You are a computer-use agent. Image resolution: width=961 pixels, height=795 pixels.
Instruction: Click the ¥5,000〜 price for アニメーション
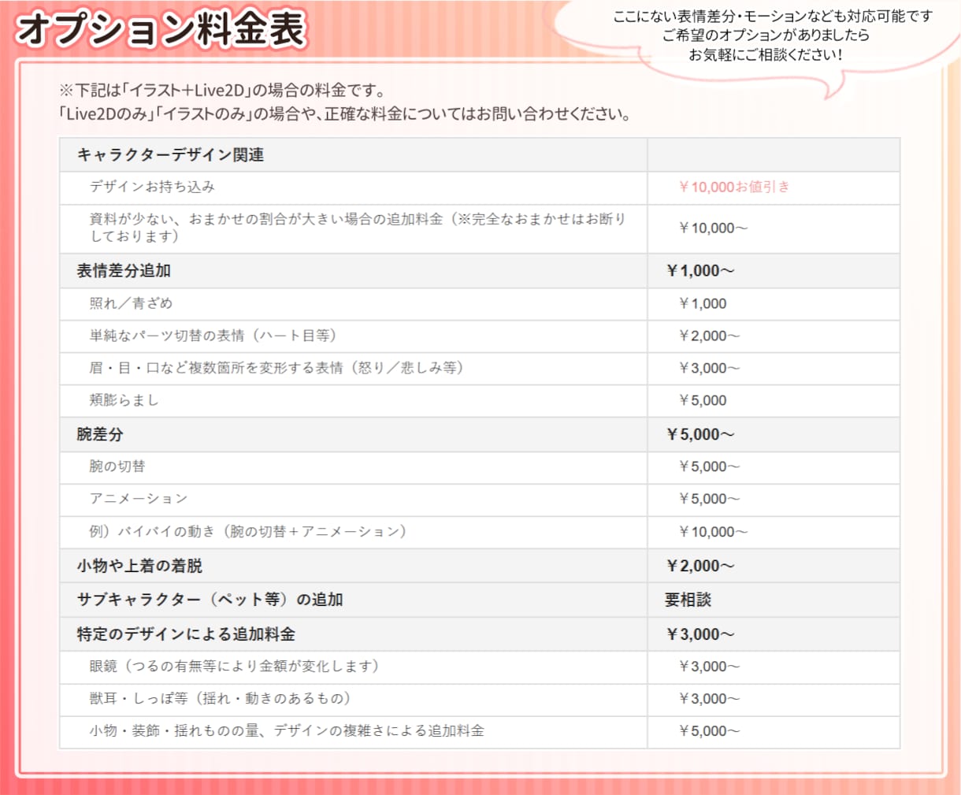pyautogui.click(x=709, y=499)
